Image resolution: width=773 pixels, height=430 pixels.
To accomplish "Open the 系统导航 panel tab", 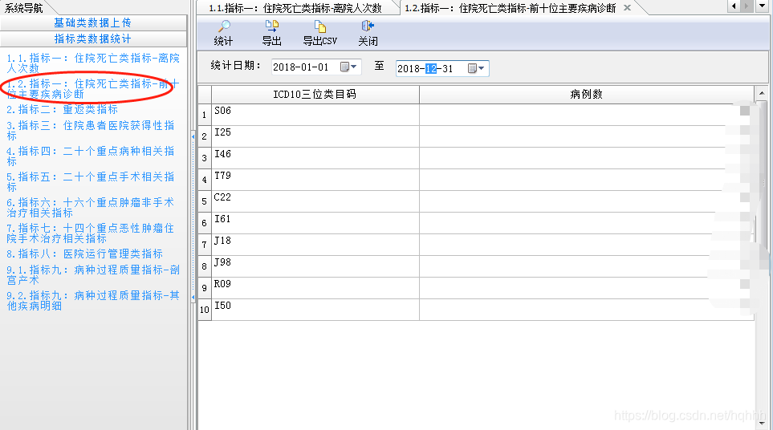I will [23, 8].
